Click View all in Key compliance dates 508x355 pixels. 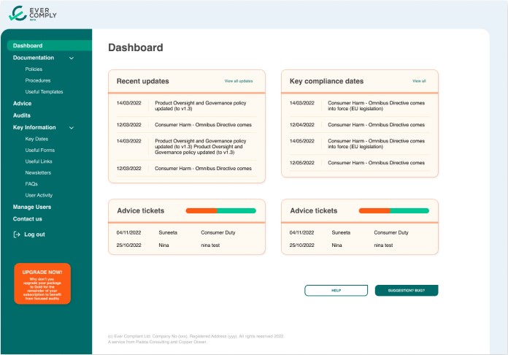(x=419, y=81)
